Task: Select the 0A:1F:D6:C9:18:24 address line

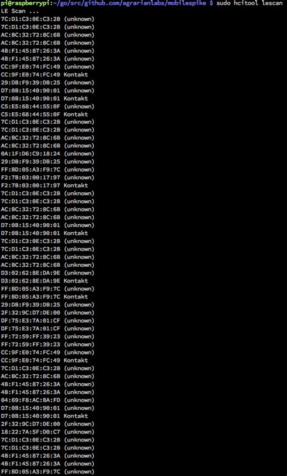Action: click(x=48, y=153)
